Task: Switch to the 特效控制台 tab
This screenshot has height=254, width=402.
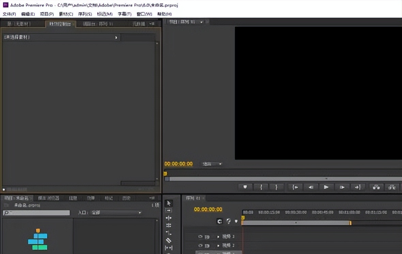Action: [x=60, y=24]
